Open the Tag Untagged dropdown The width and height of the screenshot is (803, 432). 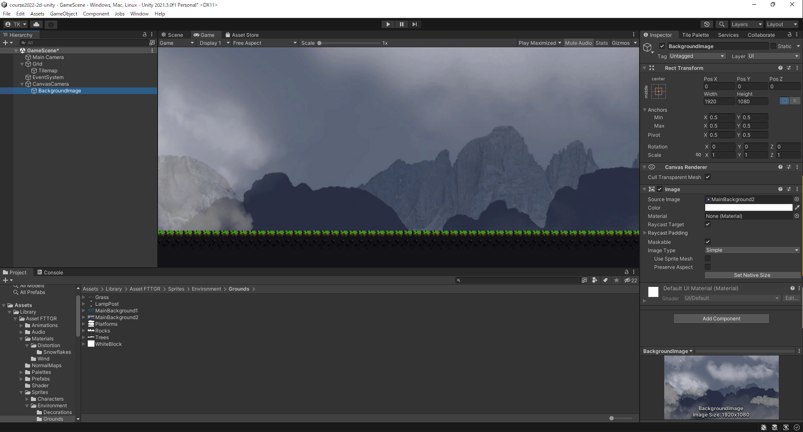tap(697, 56)
